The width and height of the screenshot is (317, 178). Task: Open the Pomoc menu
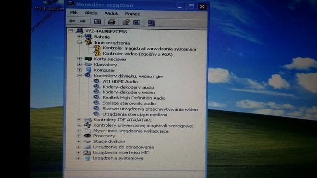coord(132,14)
